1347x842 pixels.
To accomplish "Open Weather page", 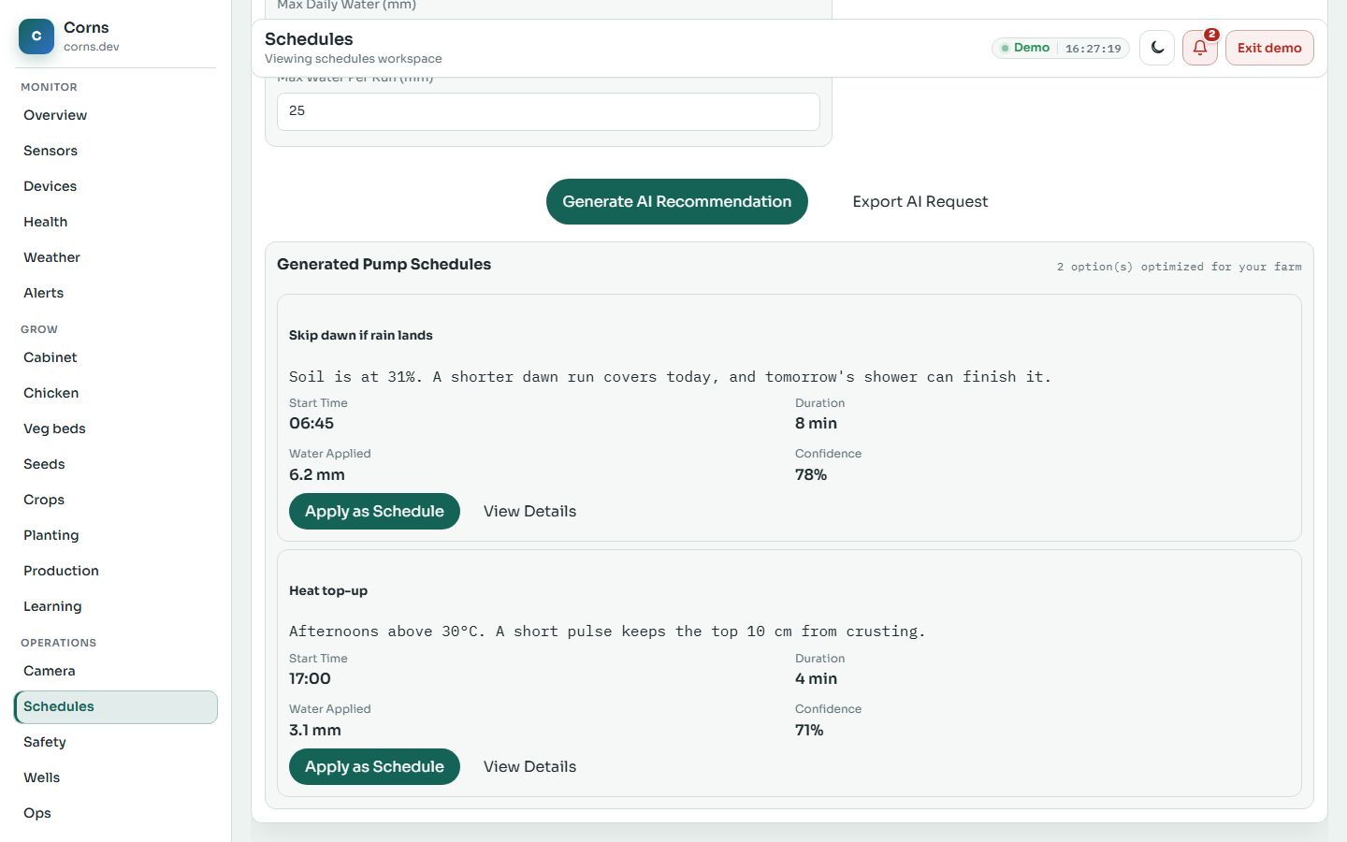I will click(x=116, y=257).
